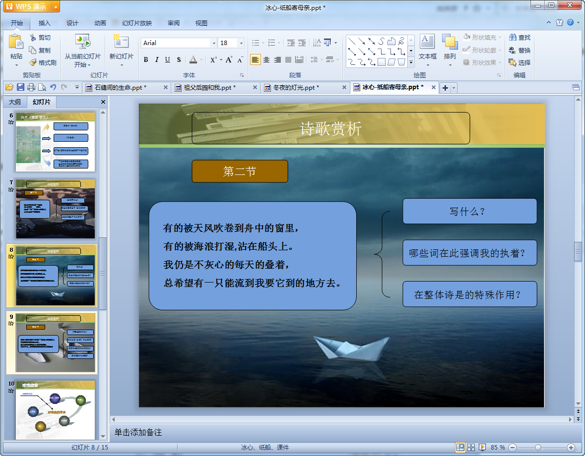Screen dimensions: 585x456
Task: Decrease font size with A down
Action: pos(240,59)
